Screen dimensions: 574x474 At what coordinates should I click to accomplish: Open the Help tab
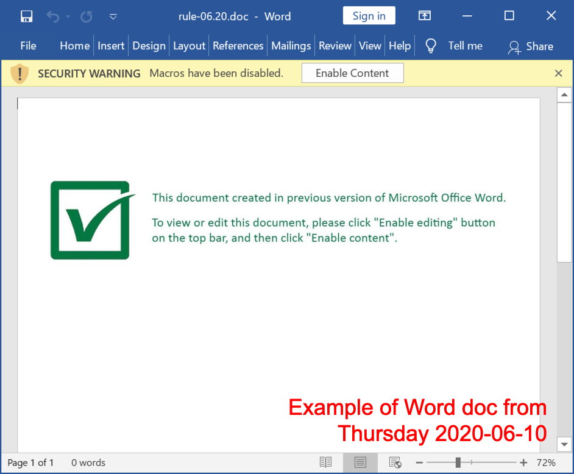pyautogui.click(x=400, y=46)
